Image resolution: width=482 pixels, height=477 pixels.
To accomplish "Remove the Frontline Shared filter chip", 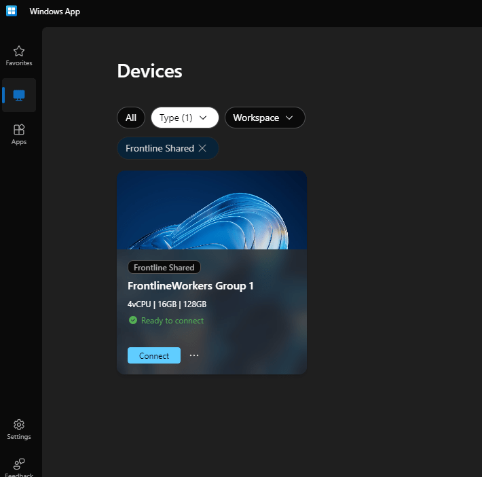I will point(202,148).
